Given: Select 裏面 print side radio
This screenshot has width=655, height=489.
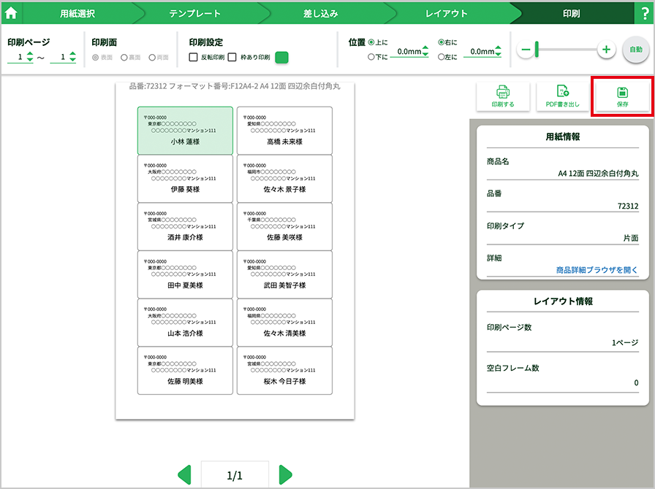Looking at the screenshot, I should click(124, 57).
